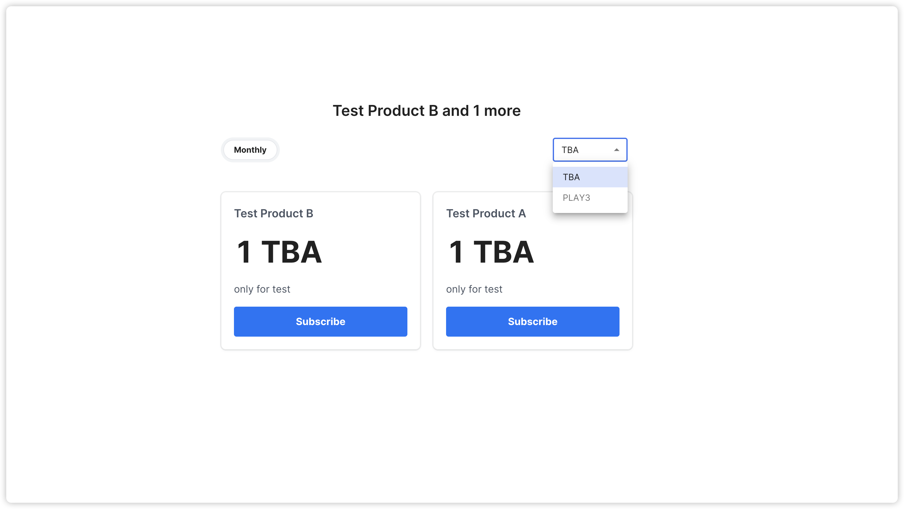Open the TBA currency combo box
The height and width of the screenshot is (509, 904).
coord(590,150)
